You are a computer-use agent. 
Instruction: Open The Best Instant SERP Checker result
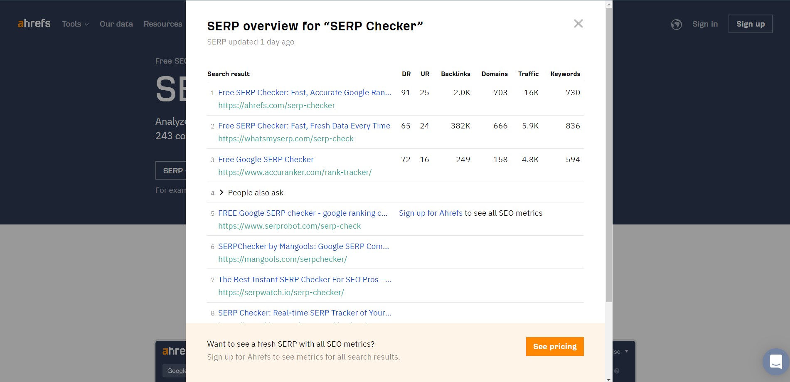tap(305, 280)
